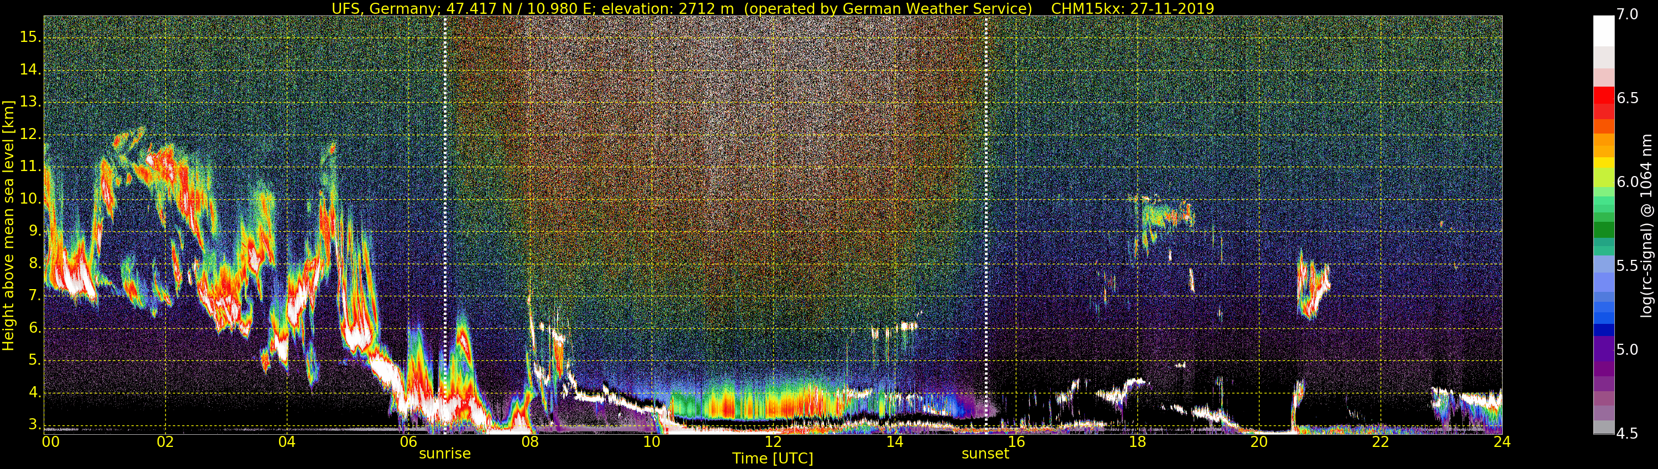Click the 'Height above mean sea level [km]' axis title
Image resolution: width=1658 pixels, height=469 pixels.
click(8, 225)
